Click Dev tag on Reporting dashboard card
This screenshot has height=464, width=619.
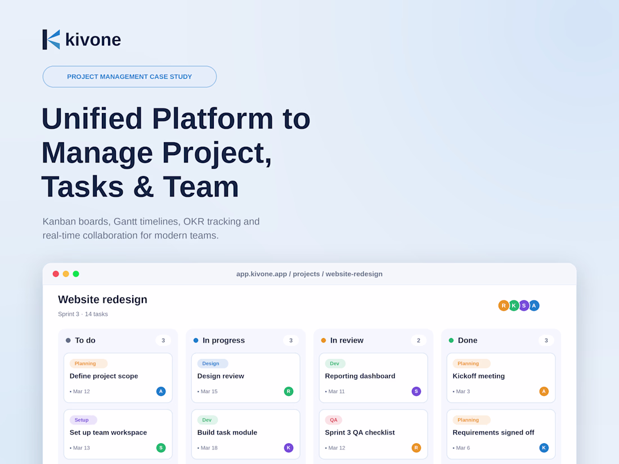pos(335,363)
